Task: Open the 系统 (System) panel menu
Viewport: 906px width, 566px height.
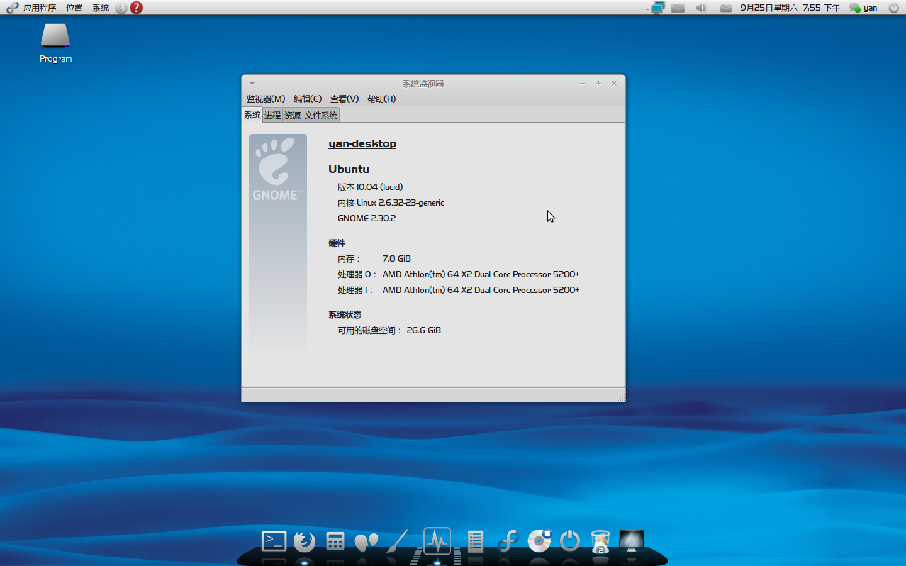Action: pos(101,8)
